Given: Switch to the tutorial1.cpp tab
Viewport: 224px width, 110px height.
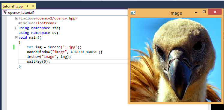Looking at the screenshot, I should click(13, 6).
